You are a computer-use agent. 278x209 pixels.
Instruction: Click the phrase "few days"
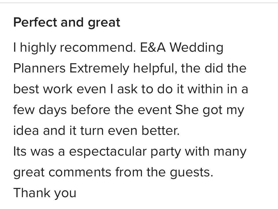tap(40, 110)
